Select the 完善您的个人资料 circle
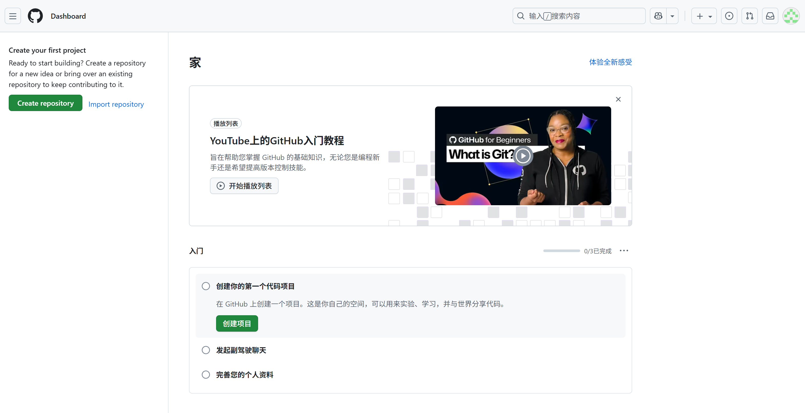 point(206,375)
